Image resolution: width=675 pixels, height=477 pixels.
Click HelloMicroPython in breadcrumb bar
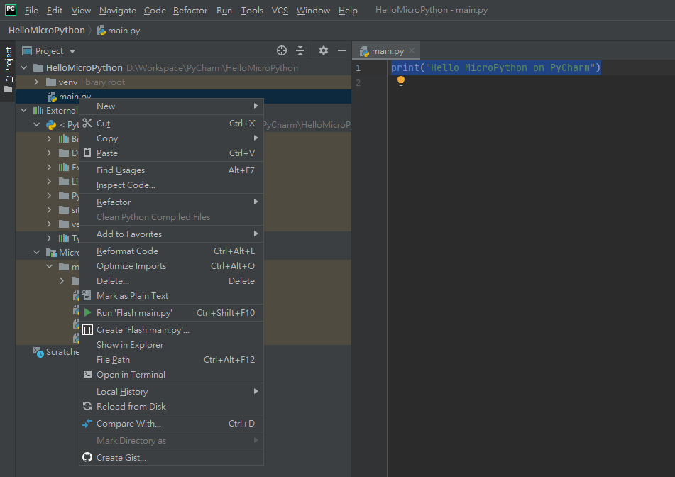click(47, 30)
